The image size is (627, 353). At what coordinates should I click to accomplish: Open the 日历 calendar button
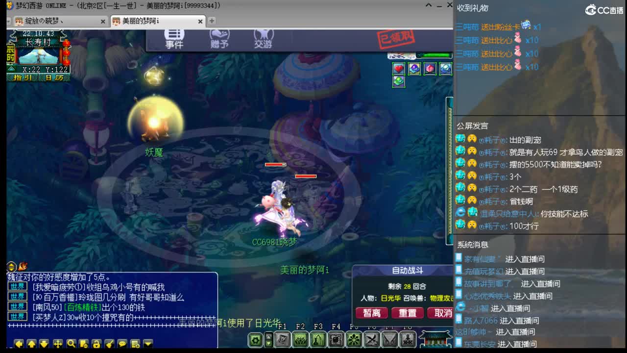click(x=54, y=77)
